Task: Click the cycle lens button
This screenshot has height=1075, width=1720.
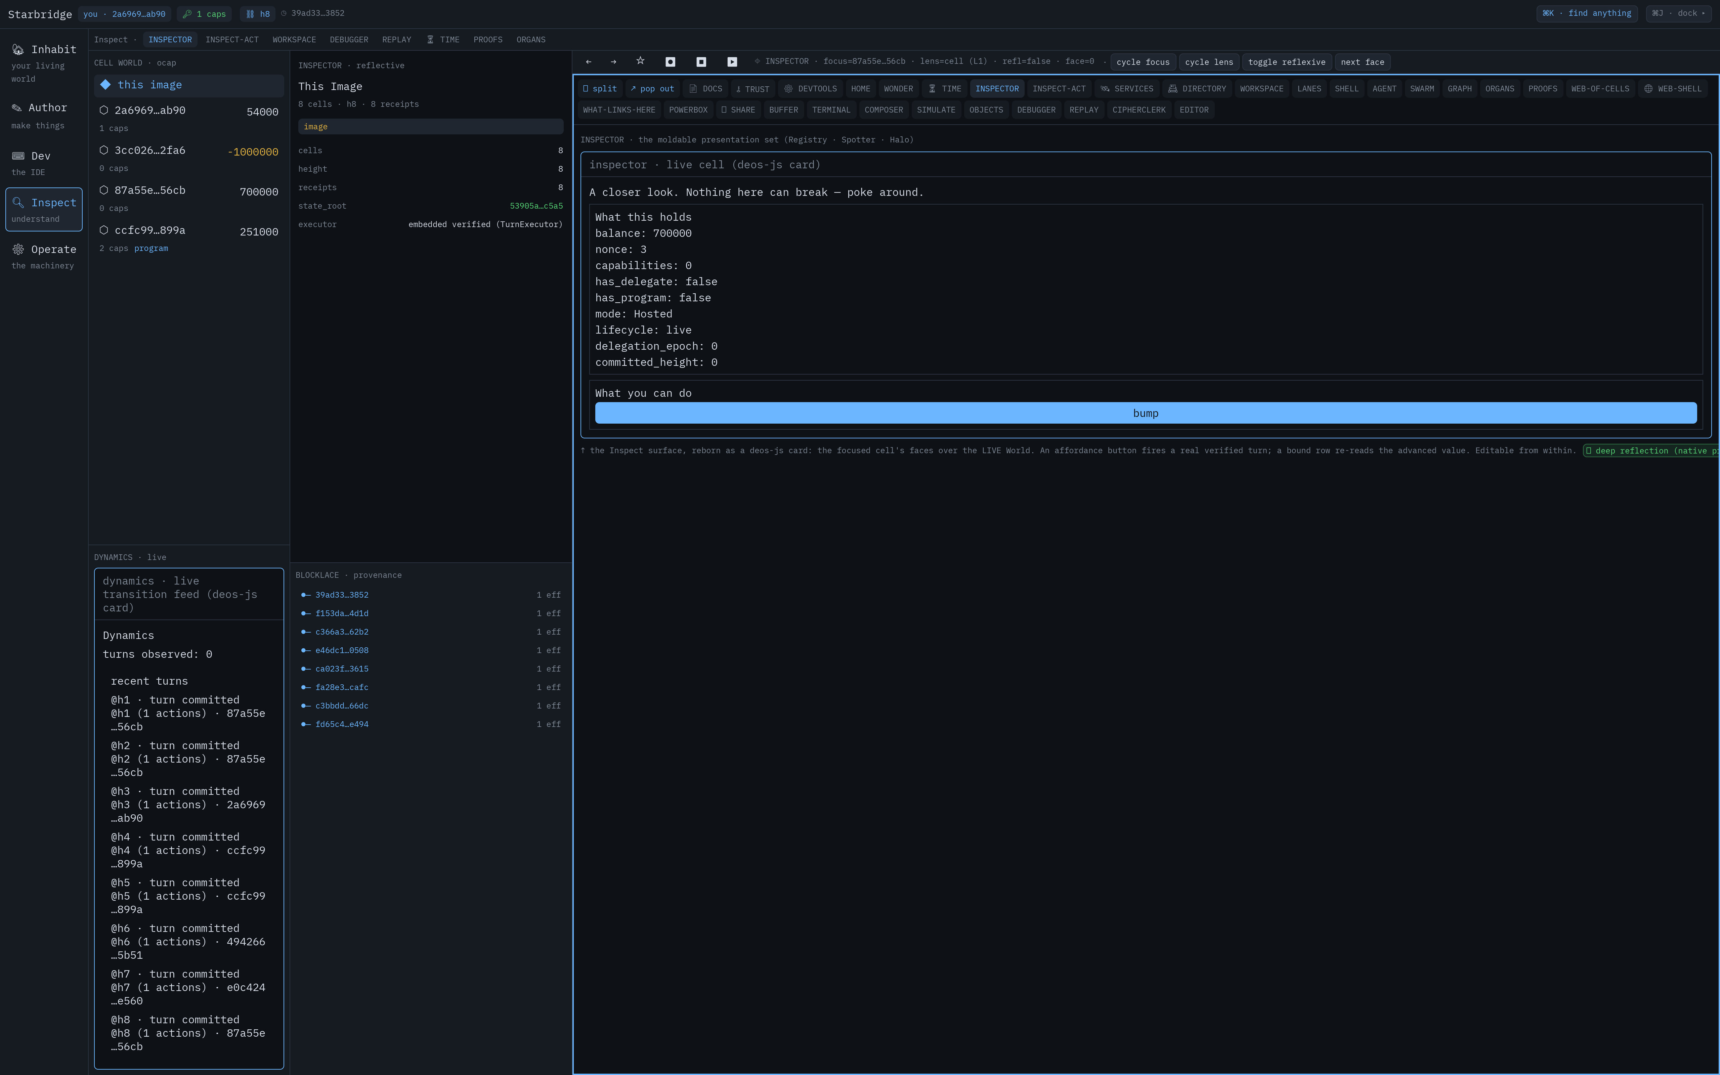Action: [x=1209, y=62]
